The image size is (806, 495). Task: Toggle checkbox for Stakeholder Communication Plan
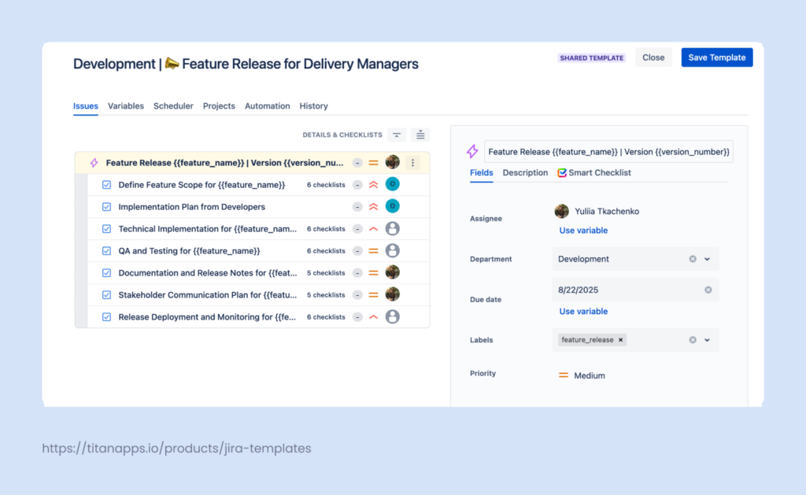click(106, 295)
